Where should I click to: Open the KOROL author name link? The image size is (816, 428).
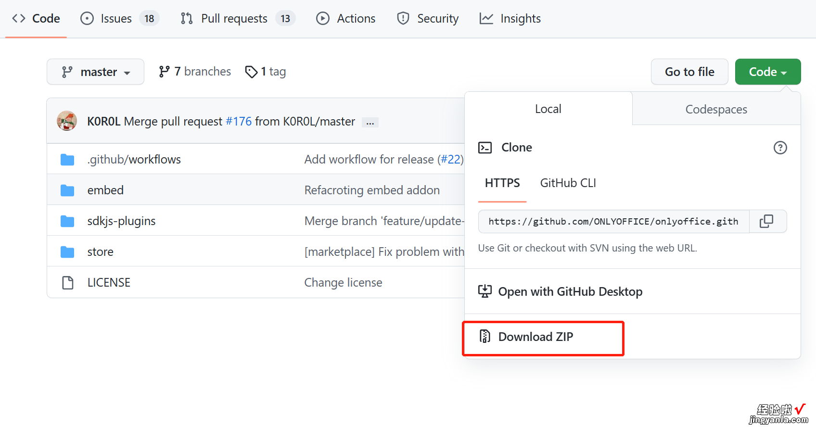103,121
